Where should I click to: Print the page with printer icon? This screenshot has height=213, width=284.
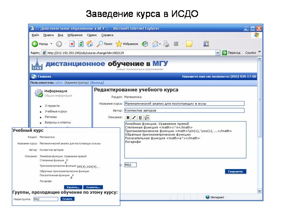pos(166,44)
